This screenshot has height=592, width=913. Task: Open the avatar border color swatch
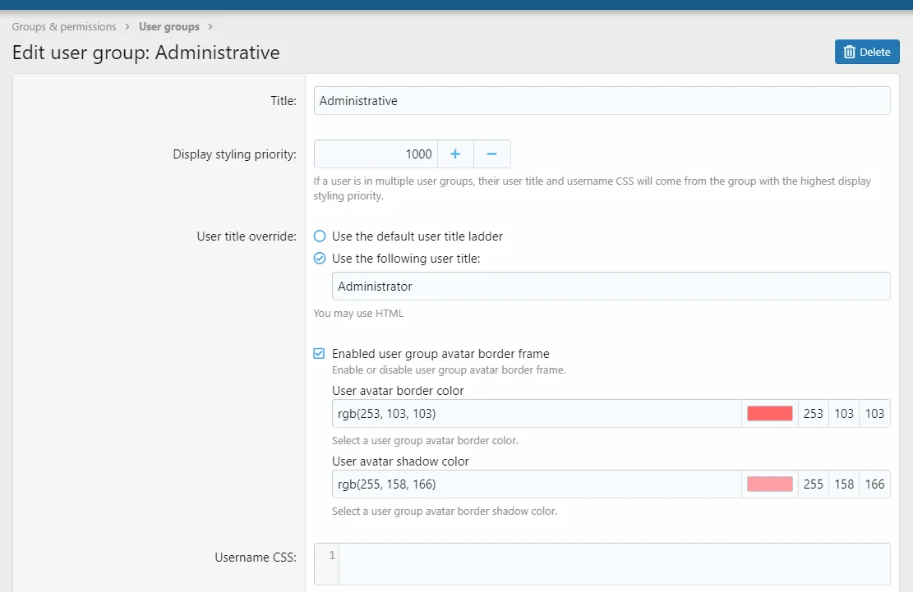tap(769, 414)
